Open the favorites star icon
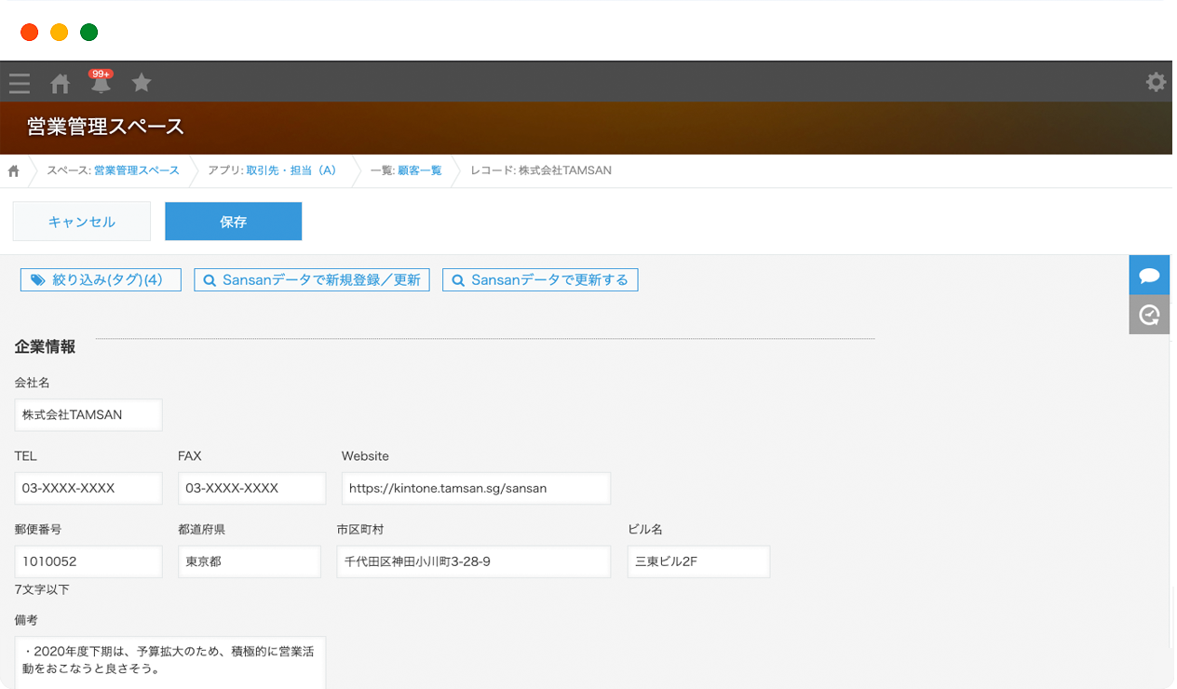The width and height of the screenshot is (1177, 689). 142,83
